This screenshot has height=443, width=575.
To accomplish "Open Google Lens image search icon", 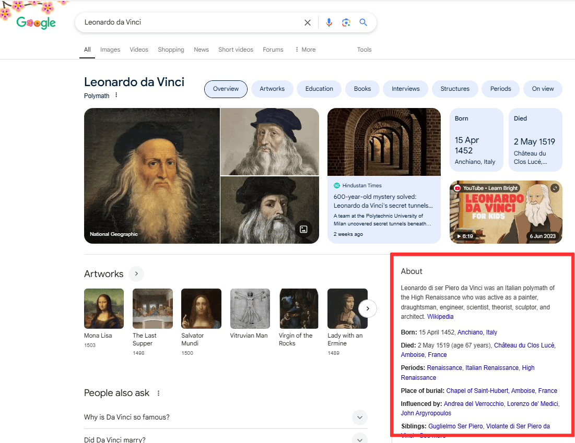I will point(346,22).
